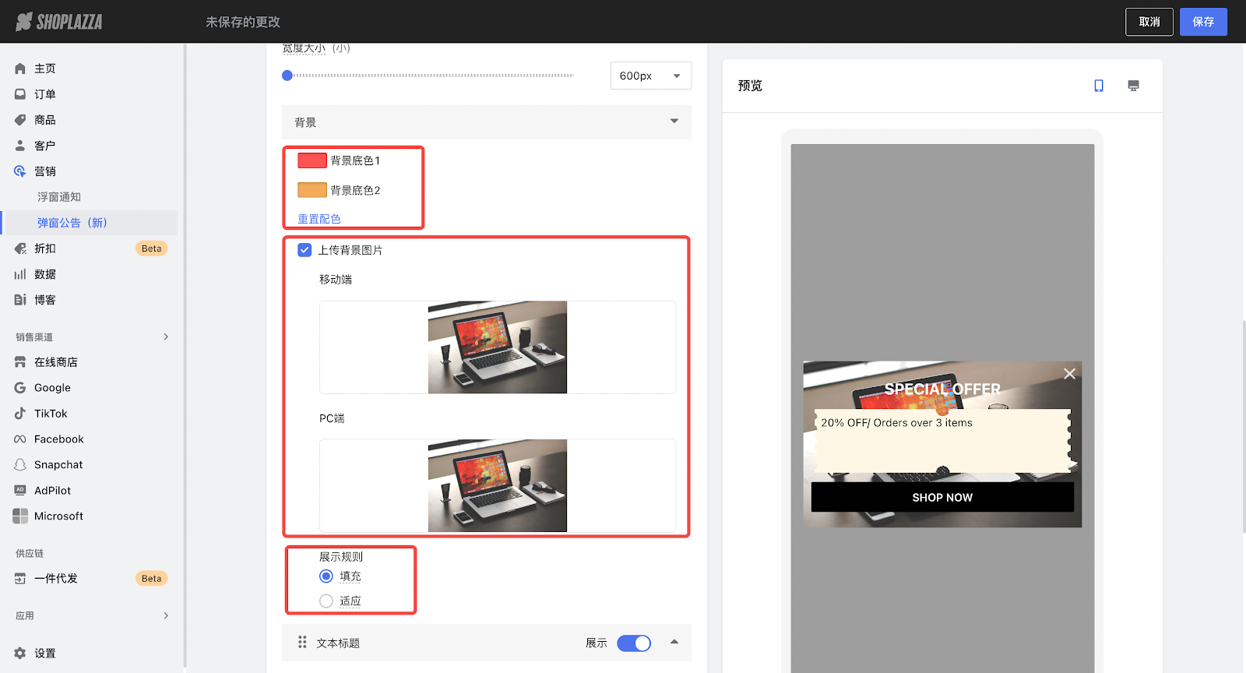Go to 在线商店 menu item
The width and height of the screenshot is (1246, 673).
[x=56, y=362]
